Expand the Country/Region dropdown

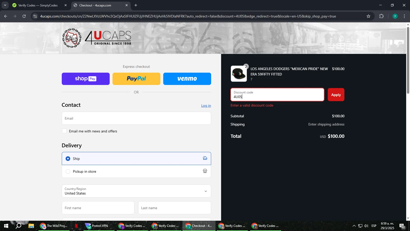136,191
